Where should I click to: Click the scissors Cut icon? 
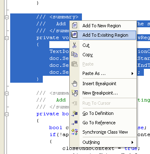74,45
